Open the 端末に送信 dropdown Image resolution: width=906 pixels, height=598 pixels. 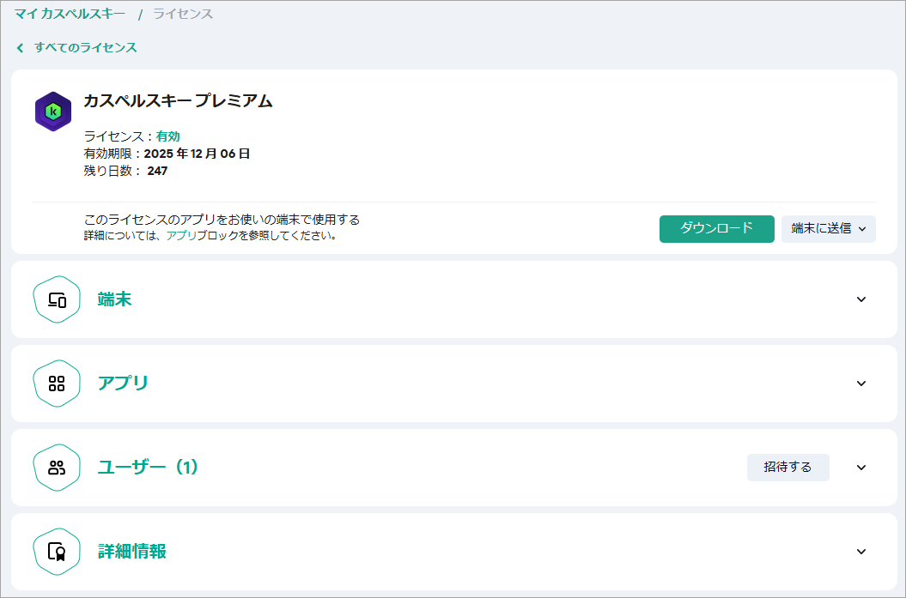pyautogui.click(x=828, y=229)
